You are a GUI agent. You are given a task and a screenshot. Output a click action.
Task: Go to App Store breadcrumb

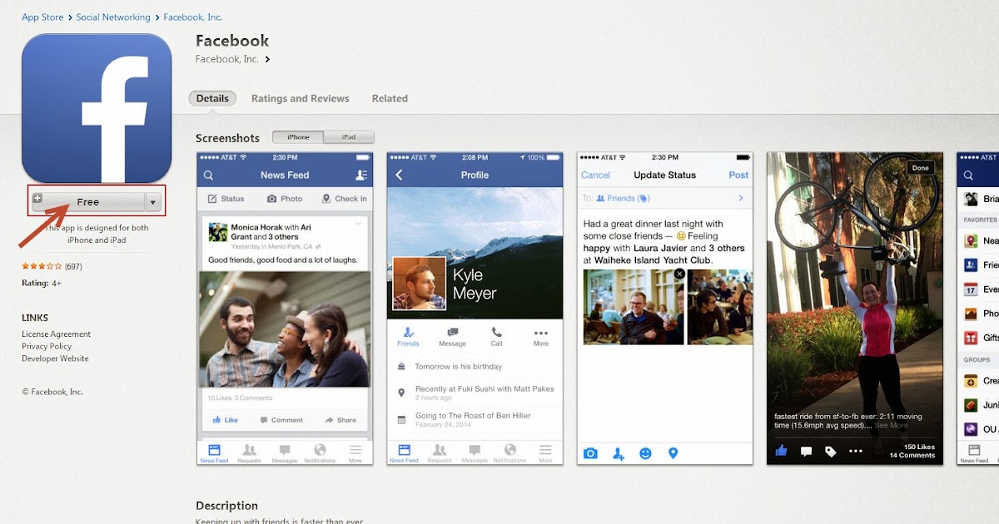pos(42,17)
